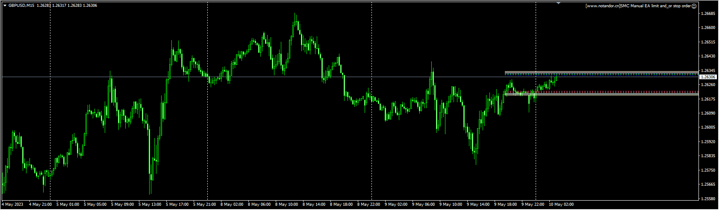719x210 pixels.
Task: Click the 9 May 18:00 time label
Action: pyautogui.click(x=505, y=205)
